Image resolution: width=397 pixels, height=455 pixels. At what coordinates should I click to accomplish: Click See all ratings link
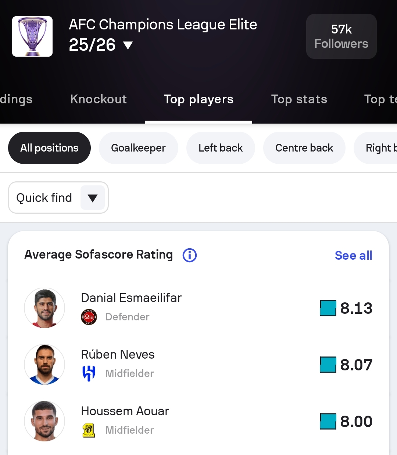tap(353, 255)
